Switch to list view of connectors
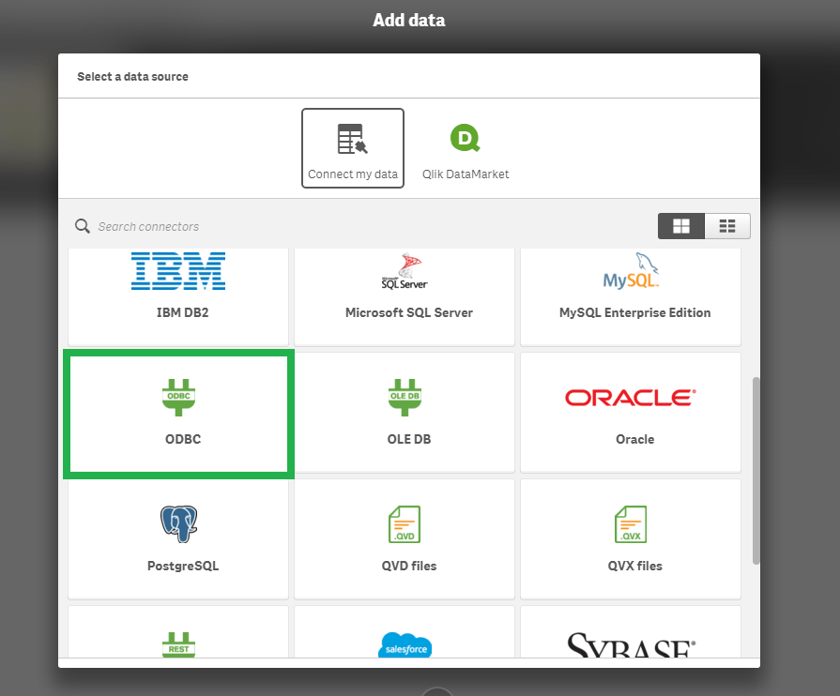The width and height of the screenshot is (840, 696). coord(727,226)
